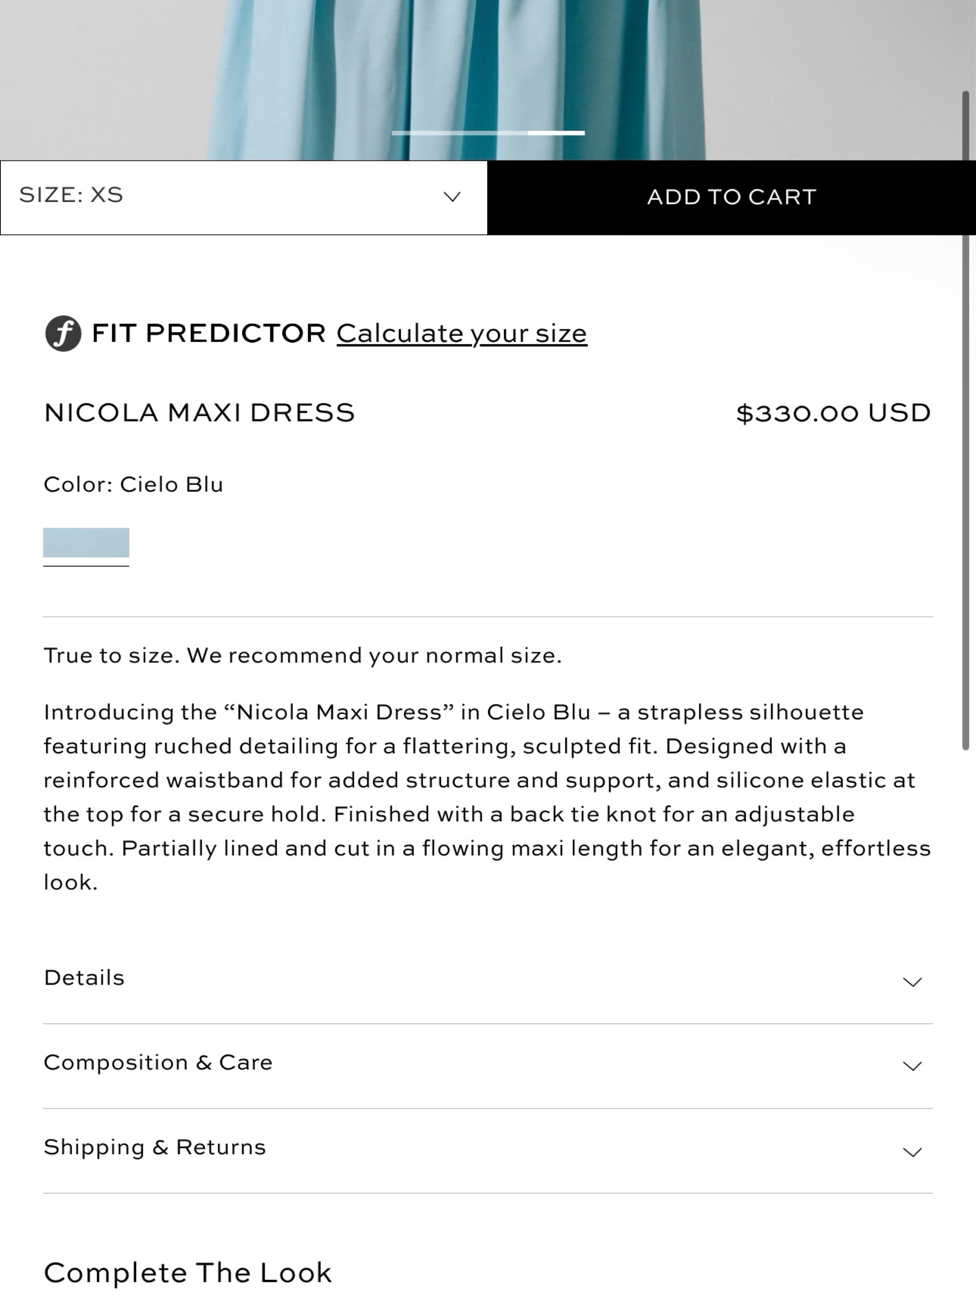Add the dress to cart

click(732, 197)
